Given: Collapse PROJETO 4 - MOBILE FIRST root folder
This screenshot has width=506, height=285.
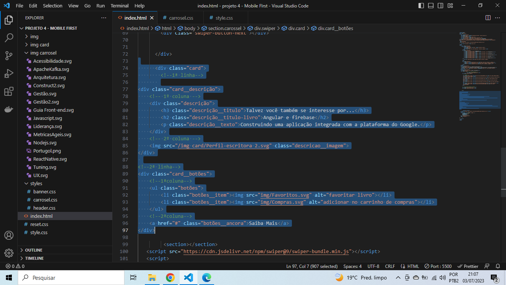Looking at the screenshot, I should (x=65, y=28).
